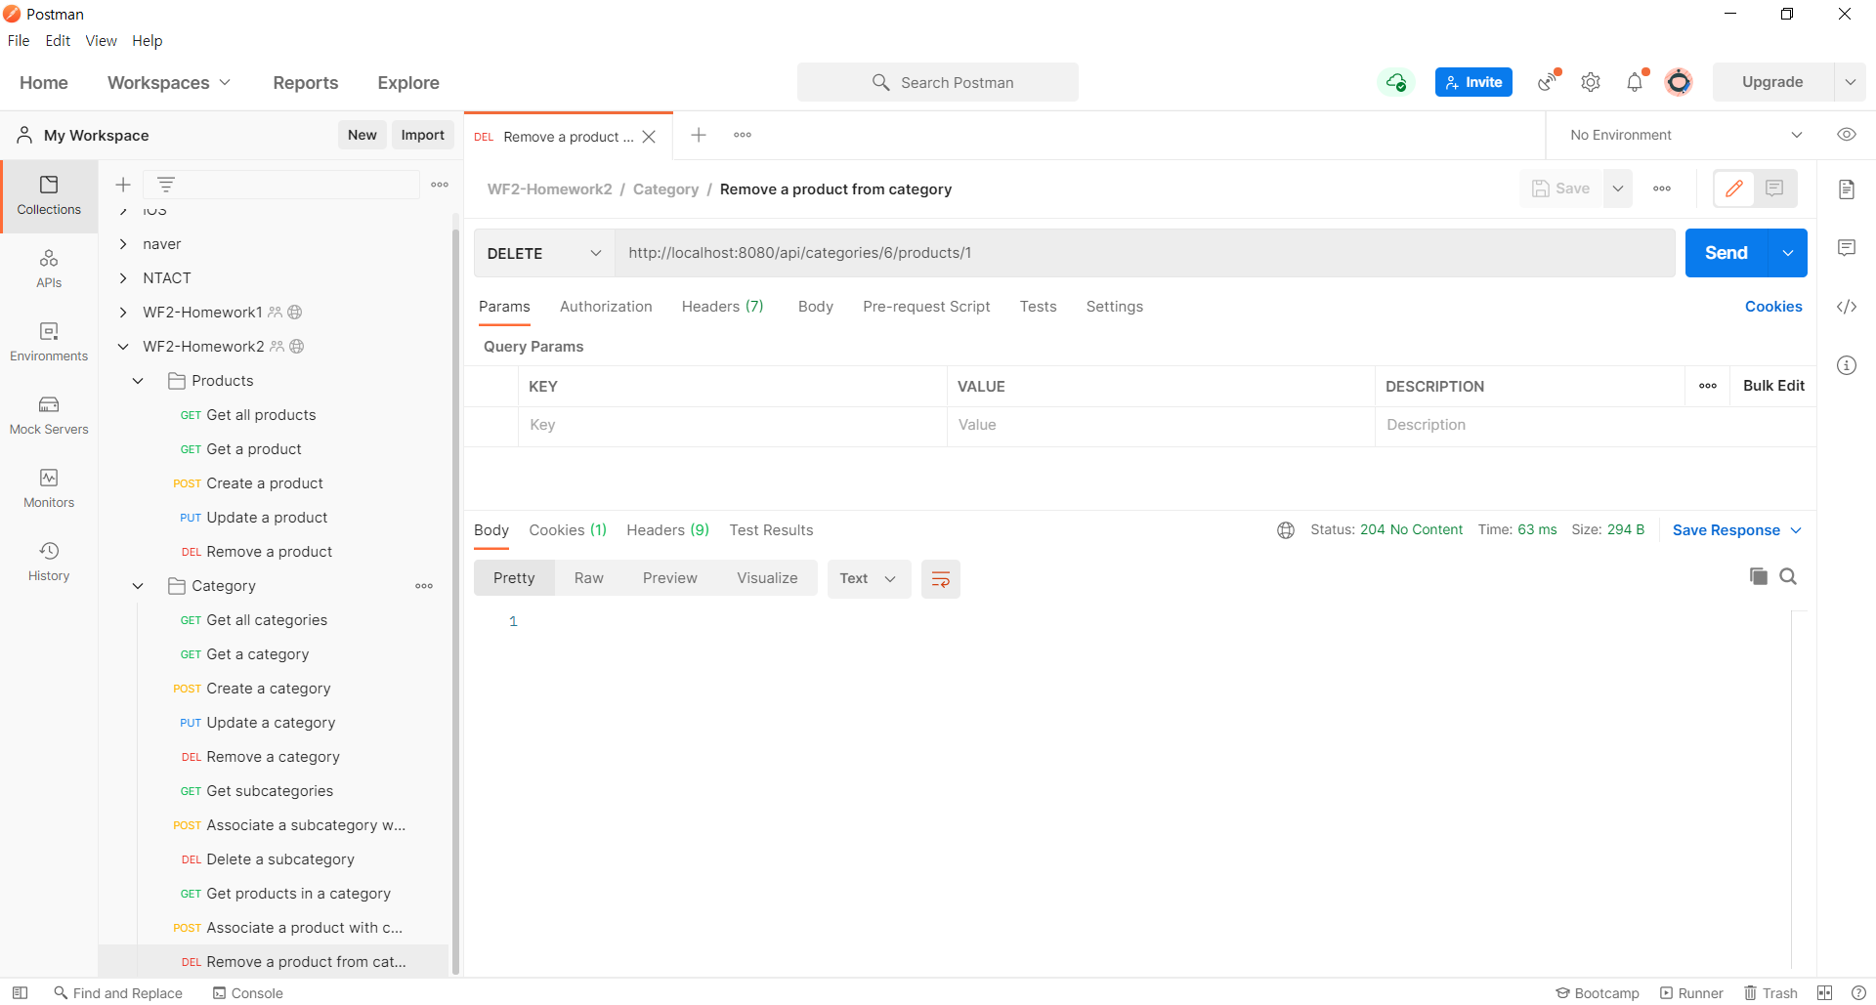Screen dimensions: 1876x1005
Task: Open the response Cookies (1) tab
Action: [568, 530]
